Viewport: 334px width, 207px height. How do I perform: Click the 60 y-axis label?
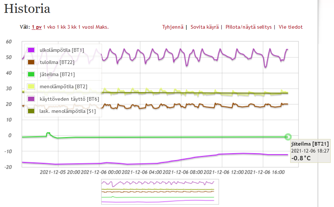[x=9, y=42]
